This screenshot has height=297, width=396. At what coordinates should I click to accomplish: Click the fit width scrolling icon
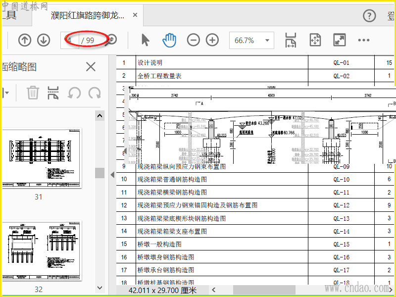pyautogui.click(x=291, y=40)
